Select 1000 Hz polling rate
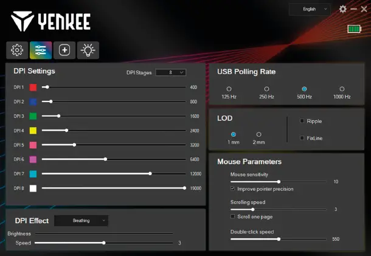Image resolution: width=371 pixels, height=256 pixels. click(342, 89)
